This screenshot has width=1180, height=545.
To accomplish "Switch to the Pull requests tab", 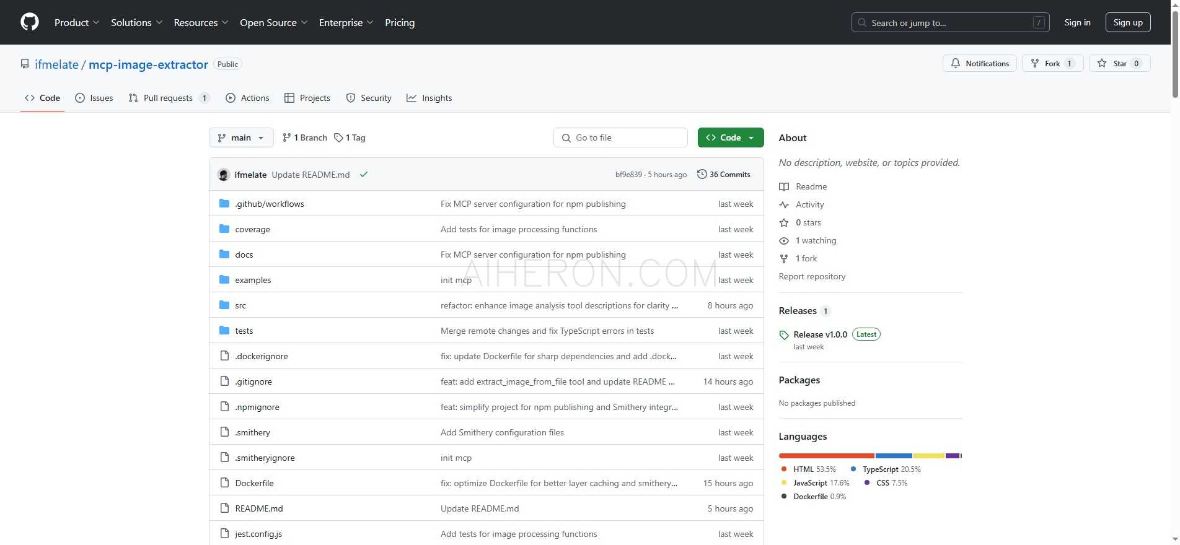I will click(169, 98).
